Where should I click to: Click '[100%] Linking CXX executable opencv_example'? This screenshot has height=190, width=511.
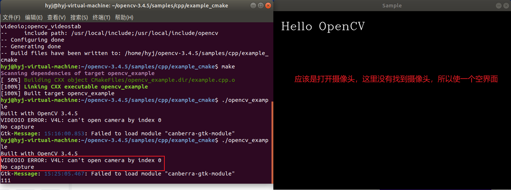click(74, 87)
